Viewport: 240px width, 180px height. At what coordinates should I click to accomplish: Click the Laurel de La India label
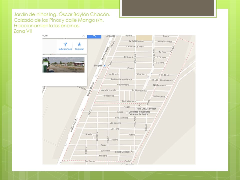pos(135,46)
